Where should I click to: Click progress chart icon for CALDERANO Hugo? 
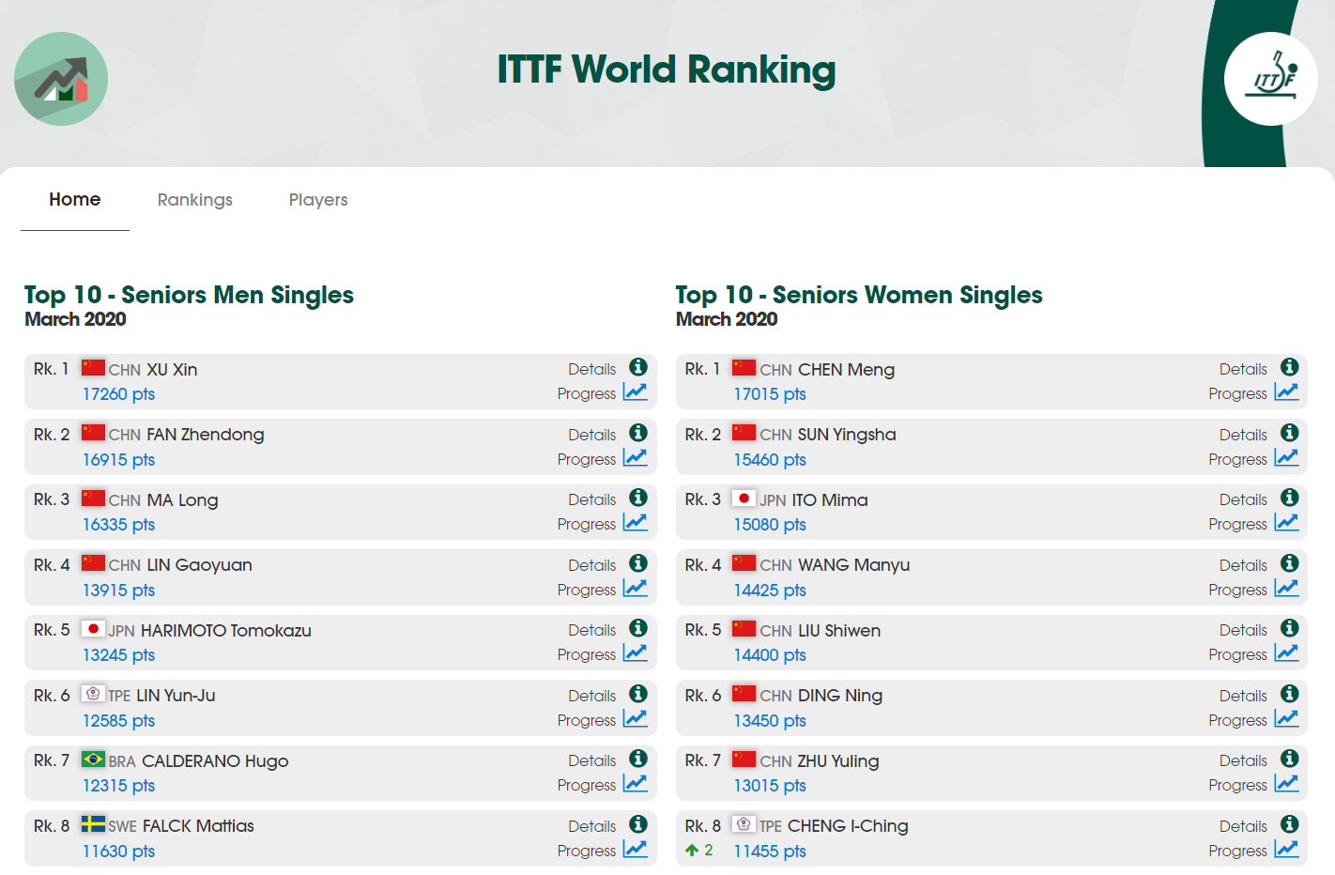click(636, 783)
